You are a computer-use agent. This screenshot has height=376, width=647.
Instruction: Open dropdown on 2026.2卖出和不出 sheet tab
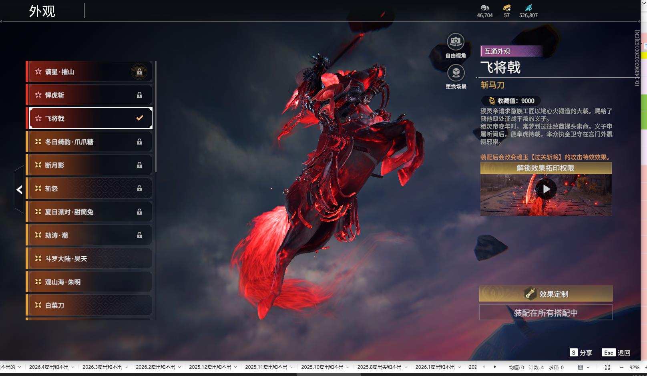179,367
